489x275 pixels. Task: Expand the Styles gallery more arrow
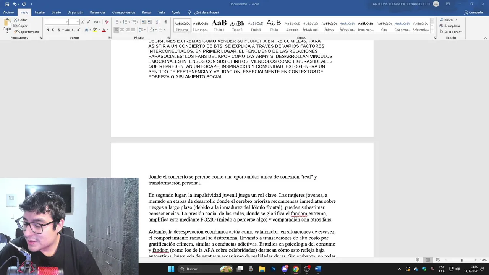tap(432, 31)
